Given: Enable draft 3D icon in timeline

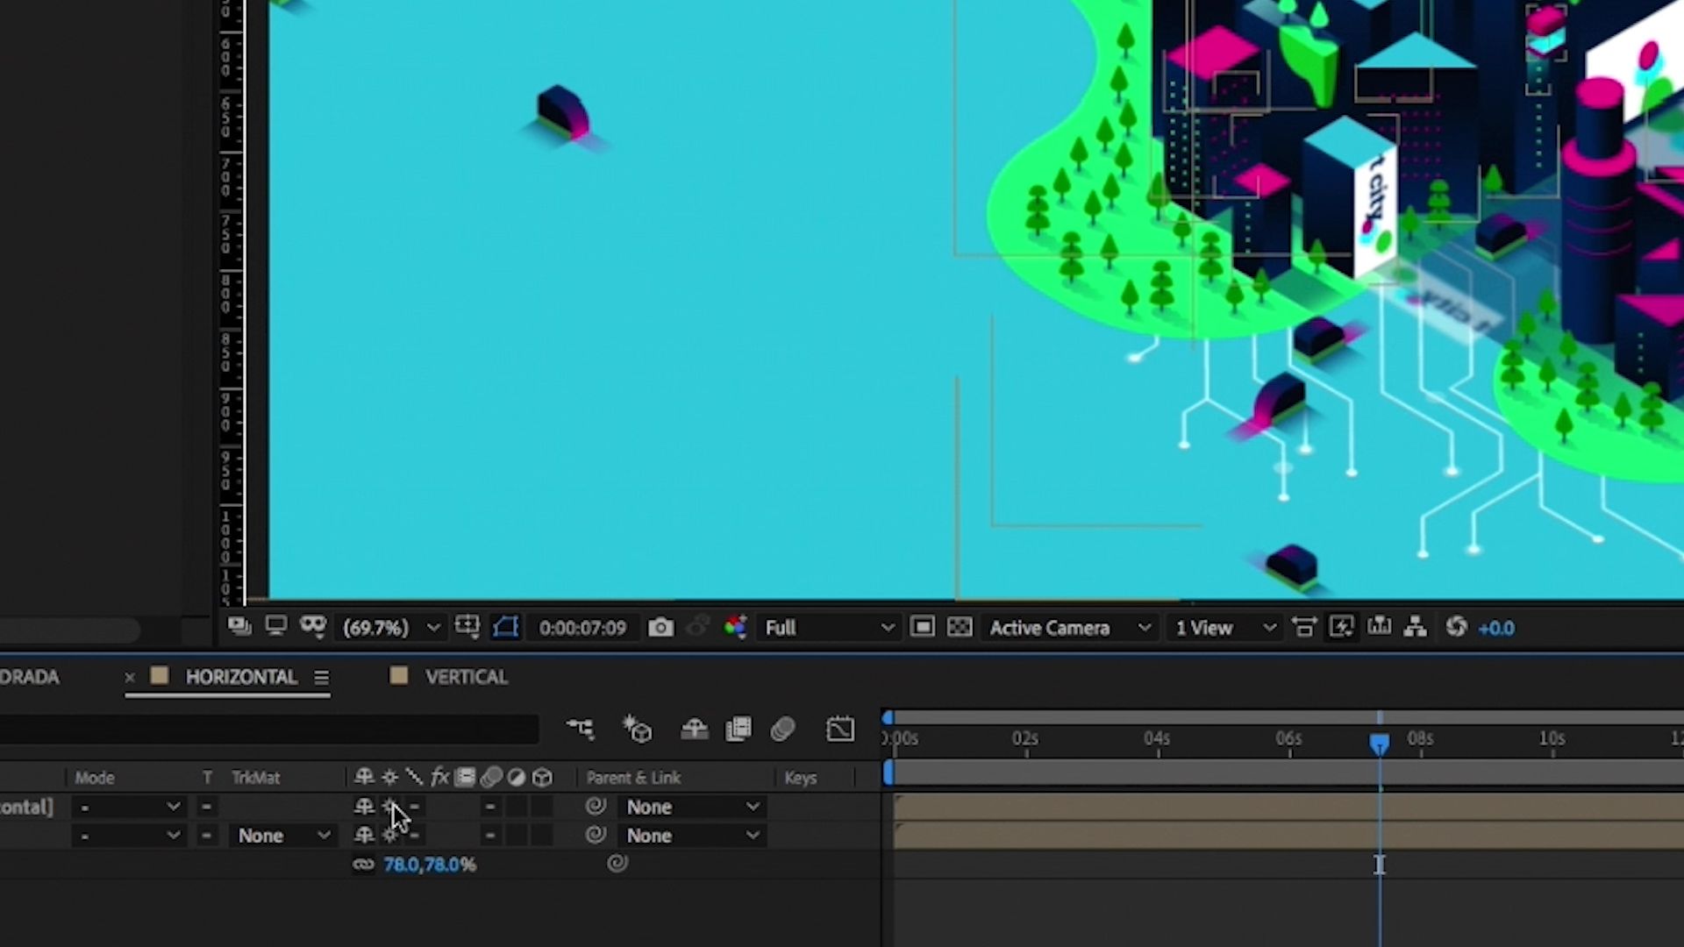Looking at the screenshot, I should (x=638, y=729).
